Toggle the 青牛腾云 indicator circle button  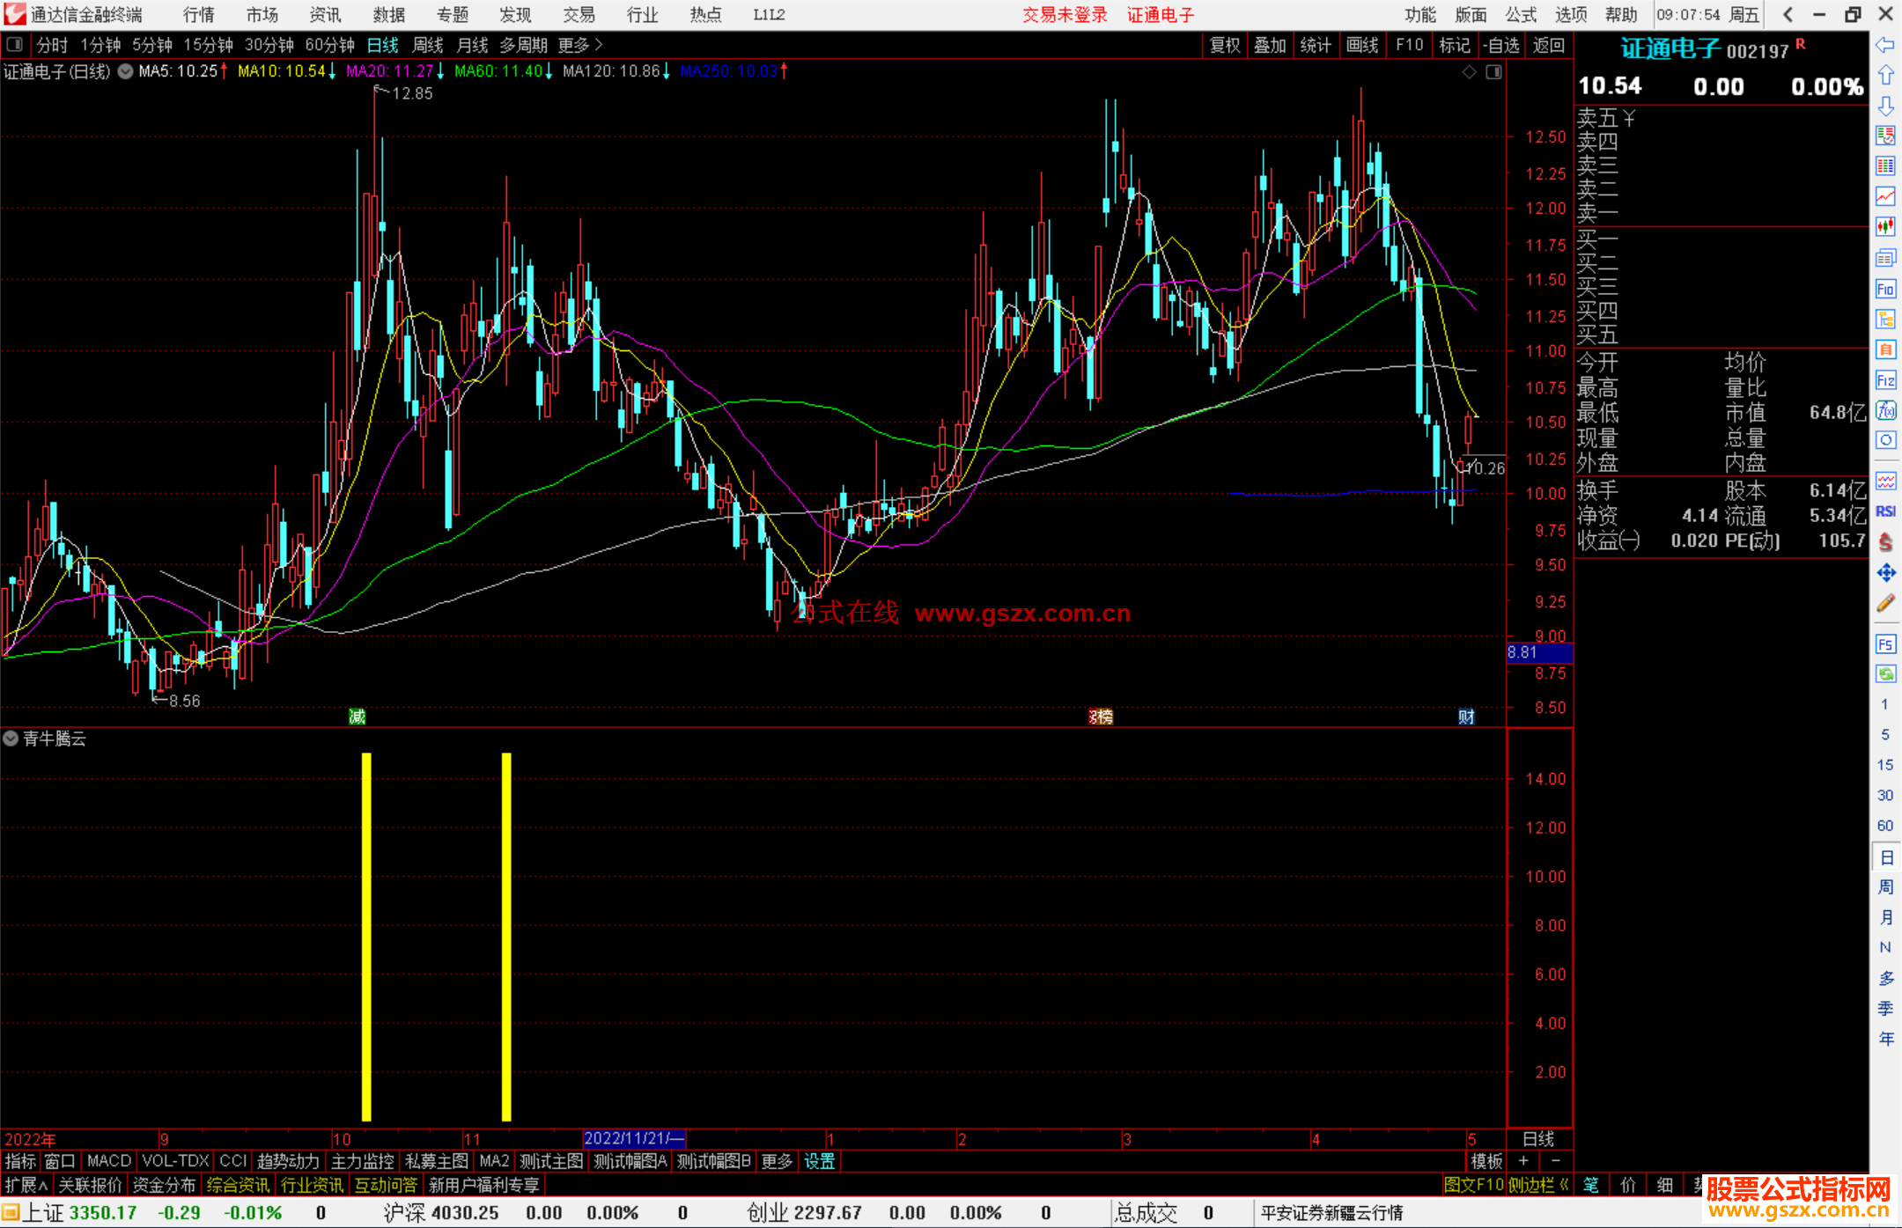pos(11,739)
